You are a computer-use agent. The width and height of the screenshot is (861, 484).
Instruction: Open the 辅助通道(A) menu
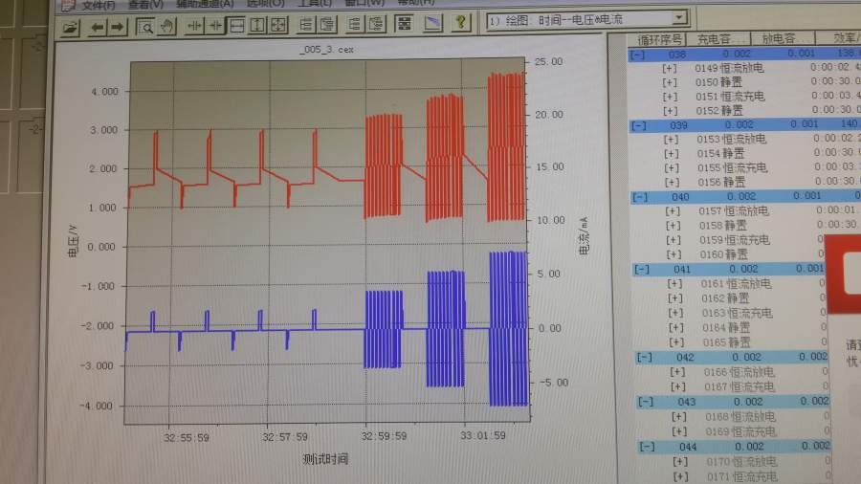click(x=205, y=4)
